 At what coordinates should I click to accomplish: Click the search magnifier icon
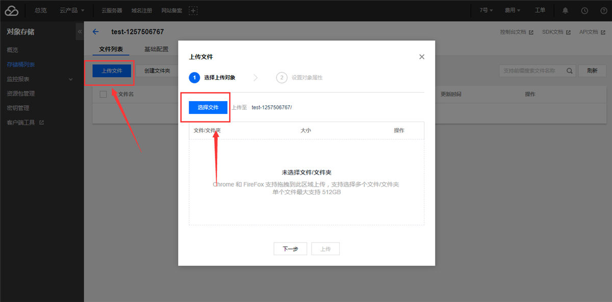tap(569, 71)
